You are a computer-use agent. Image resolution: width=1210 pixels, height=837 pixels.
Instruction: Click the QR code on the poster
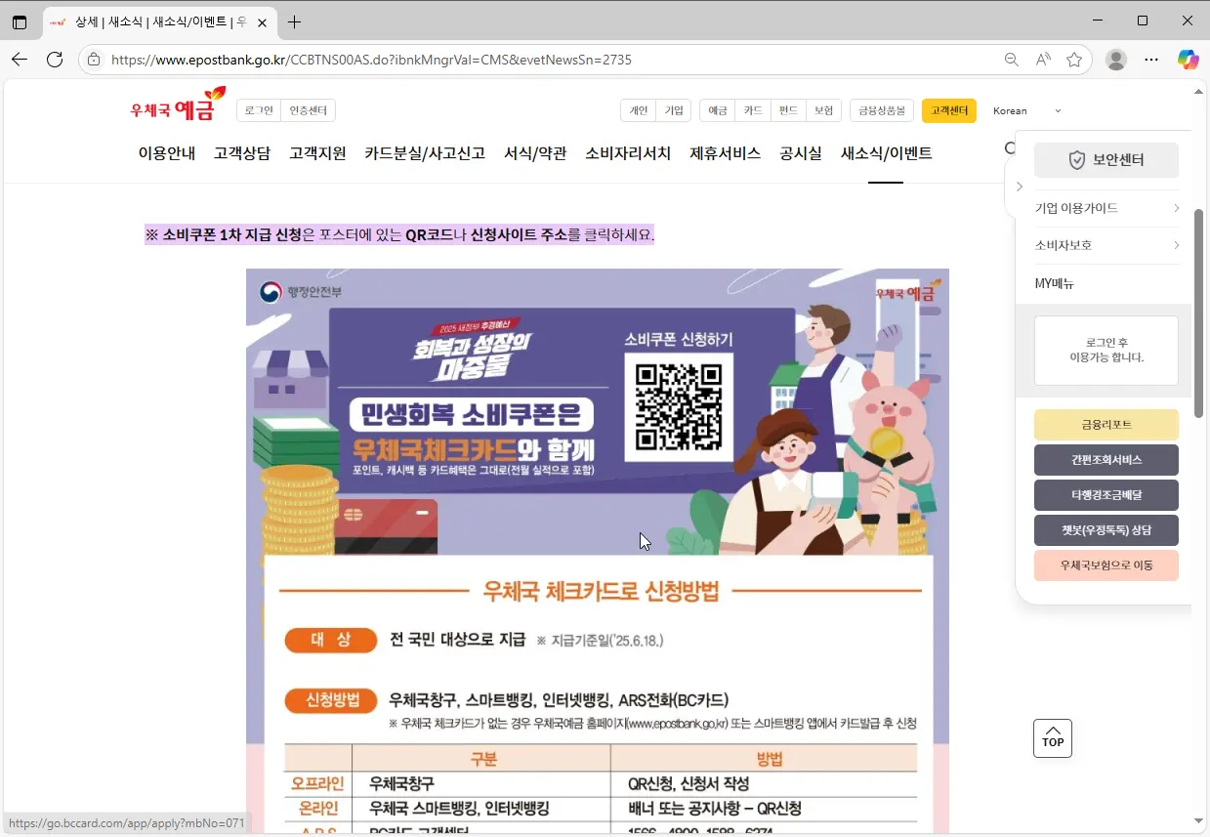[x=679, y=406]
